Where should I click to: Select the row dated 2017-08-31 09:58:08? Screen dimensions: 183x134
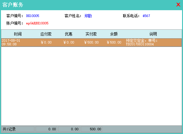pyautogui.click(x=91, y=42)
